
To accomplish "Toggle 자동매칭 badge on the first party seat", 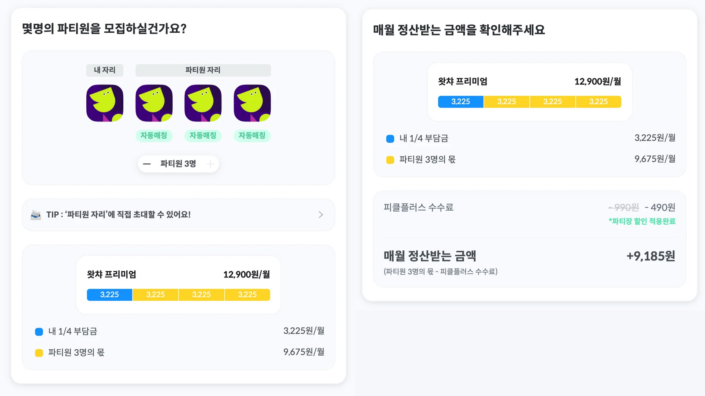I will [154, 135].
